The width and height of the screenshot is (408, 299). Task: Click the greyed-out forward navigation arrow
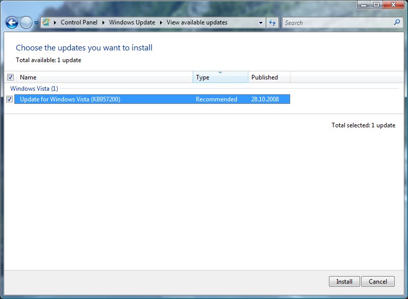coord(26,22)
